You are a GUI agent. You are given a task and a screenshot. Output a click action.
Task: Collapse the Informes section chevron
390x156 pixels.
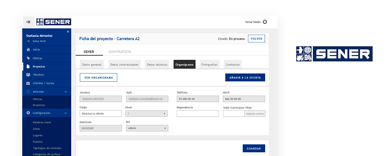point(66,92)
